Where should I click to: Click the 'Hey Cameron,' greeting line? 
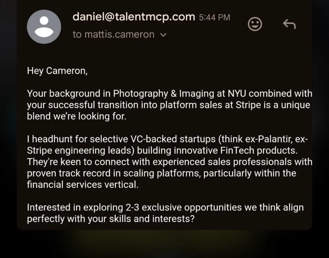pyautogui.click(x=57, y=71)
